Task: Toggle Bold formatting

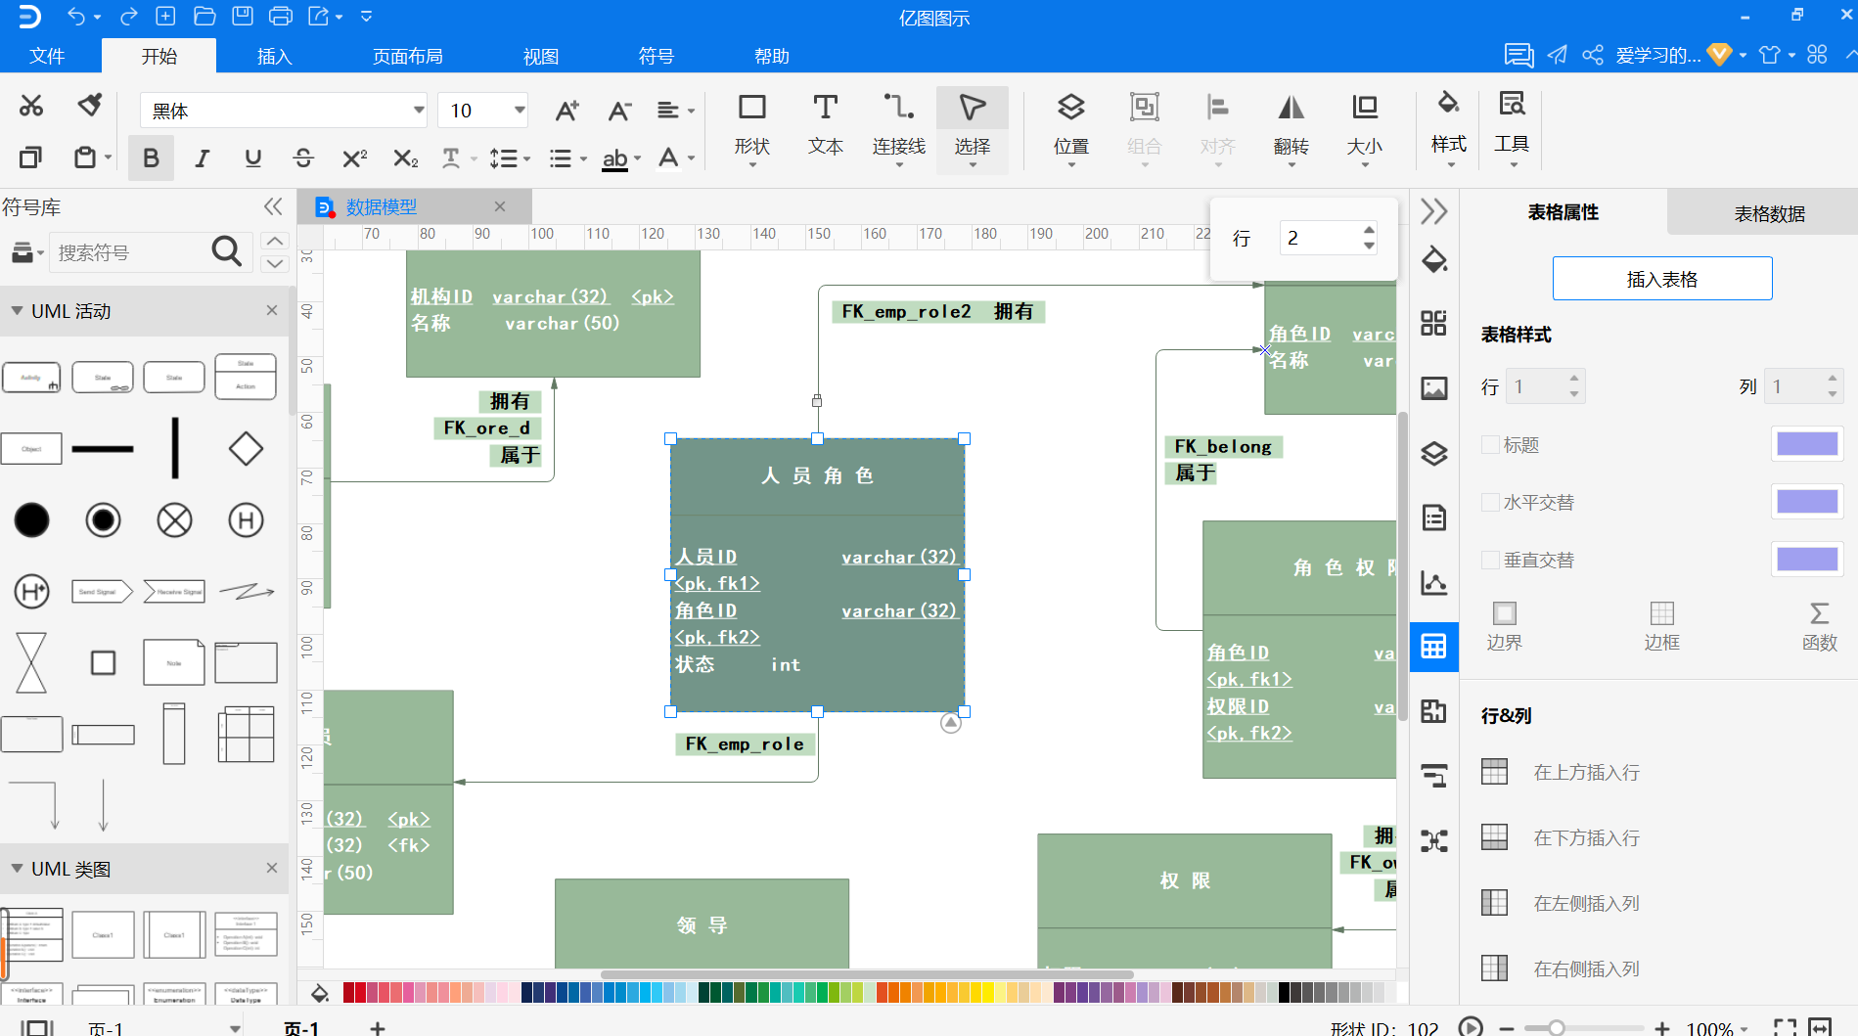Action: tap(151, 158)
